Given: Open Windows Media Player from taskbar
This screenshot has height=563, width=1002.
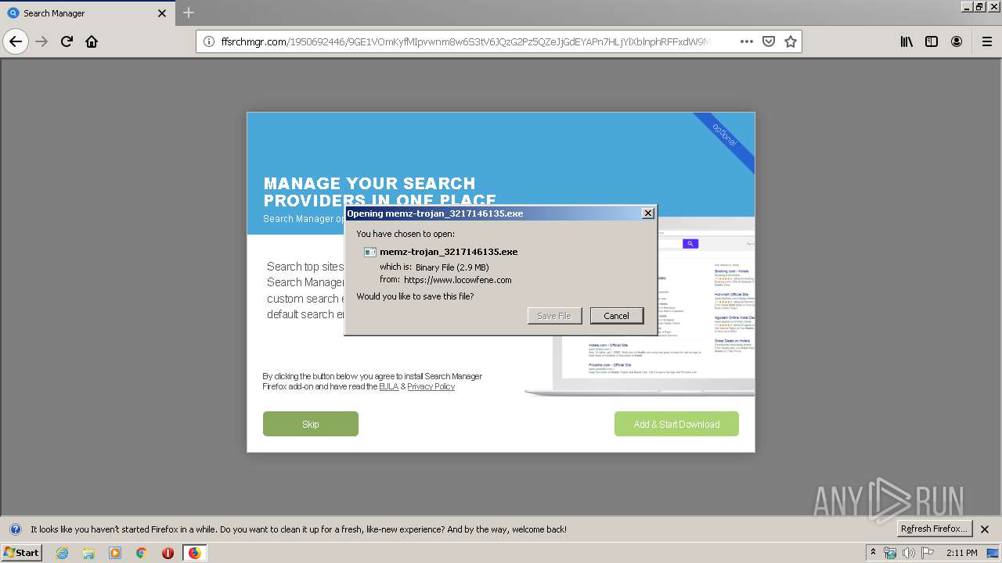Looking at the screenshot, I should 115,553.
